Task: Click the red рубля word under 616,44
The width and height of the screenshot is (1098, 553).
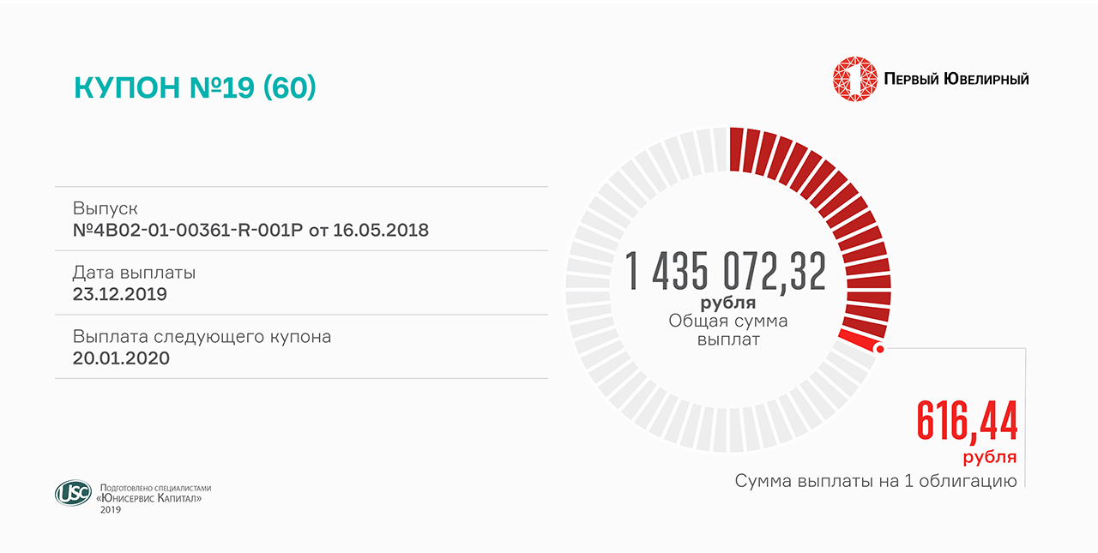Action: (x=989, y=457)
